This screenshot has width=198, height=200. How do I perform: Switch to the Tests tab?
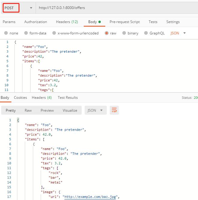tap(153, 22)
